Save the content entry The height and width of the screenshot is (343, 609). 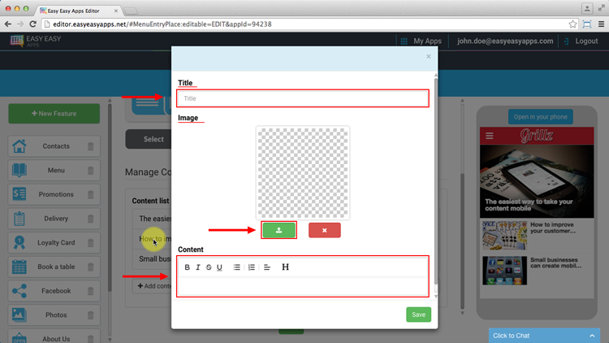click(418, 315)
